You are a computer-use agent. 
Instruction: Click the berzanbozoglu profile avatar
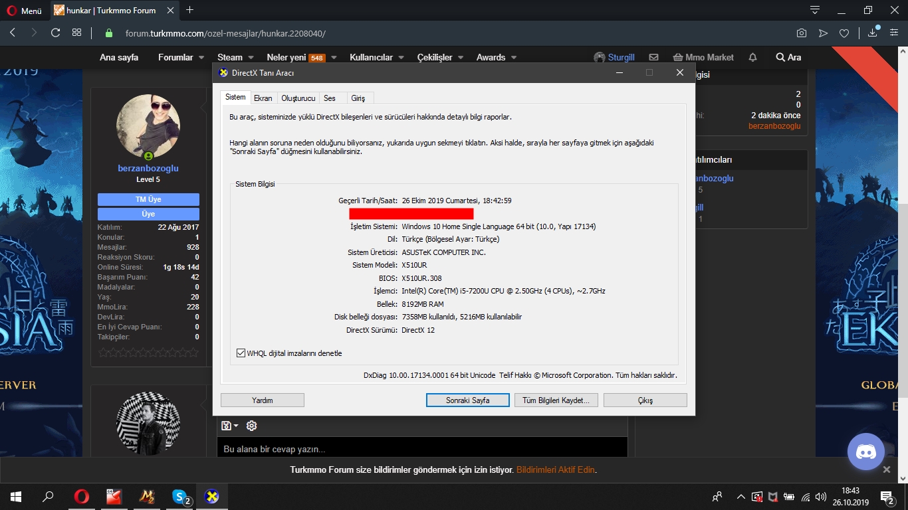(x=148, y=126)
